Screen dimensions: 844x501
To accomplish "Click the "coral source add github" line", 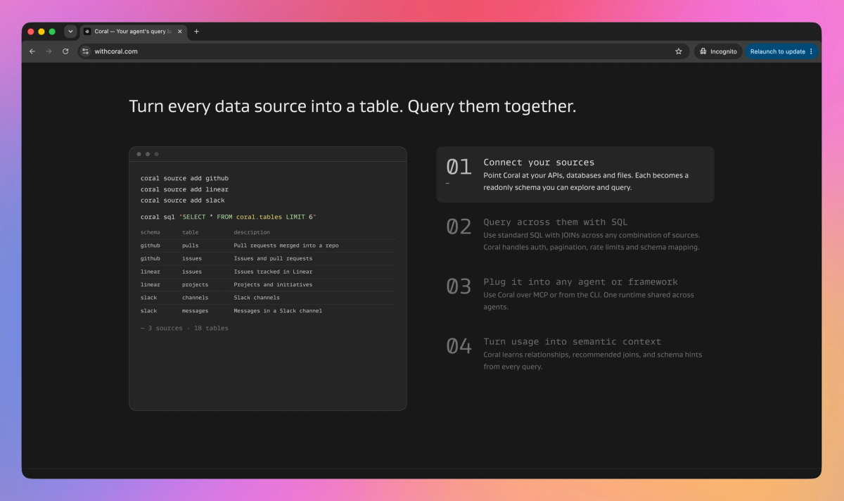I will coord(184,179).
